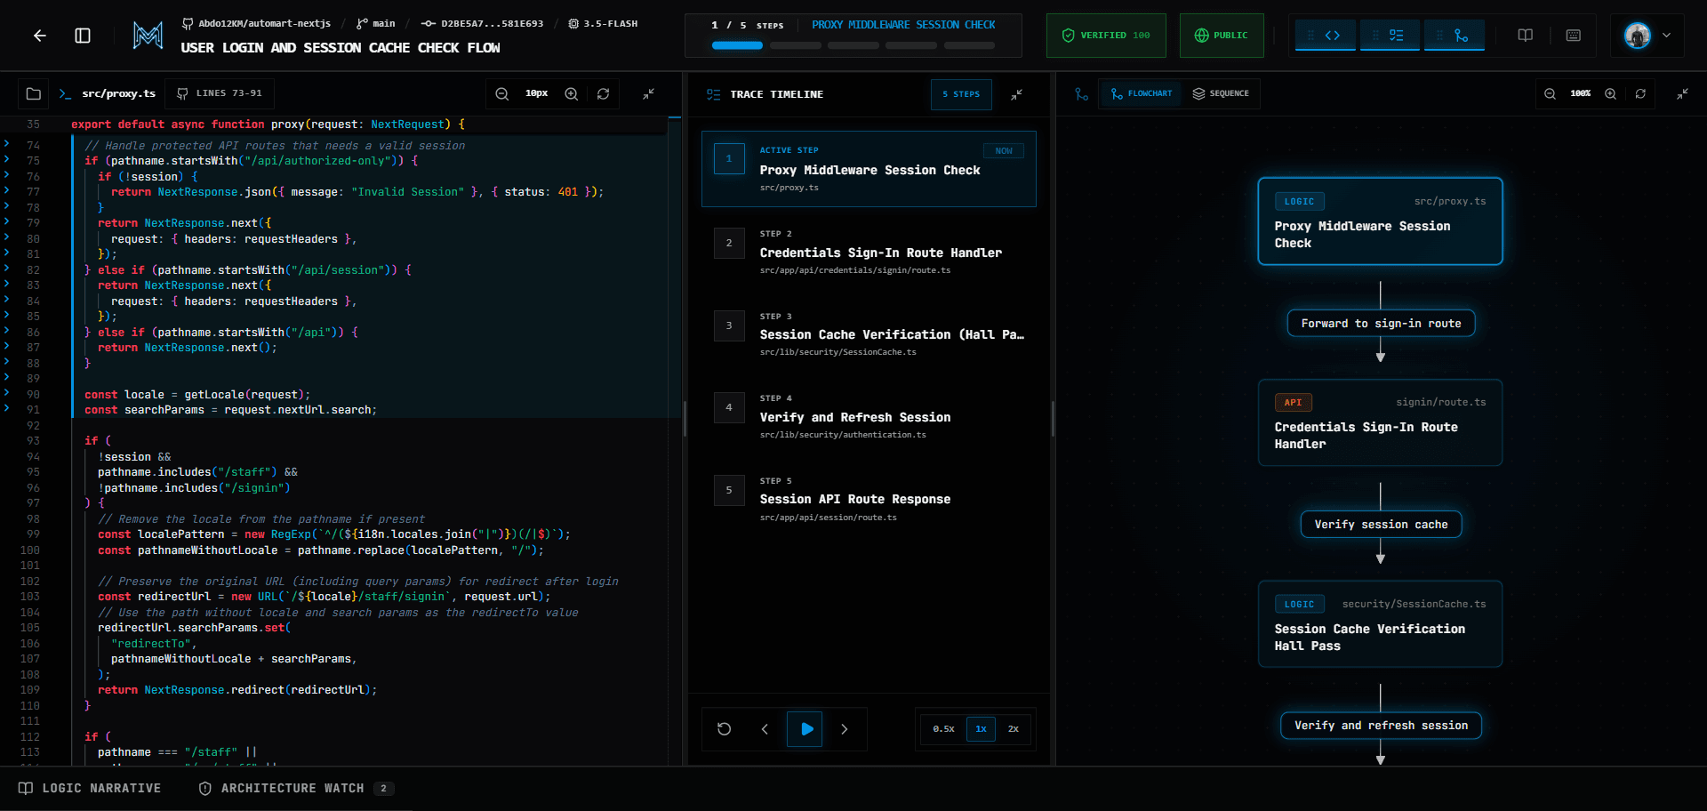This screenshot has height=811, width=1707.
Task: Open the main branch selector
Action: tap(375, 23)
